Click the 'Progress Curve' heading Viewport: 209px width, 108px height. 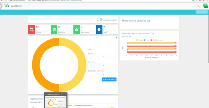(x=37, y=99)
